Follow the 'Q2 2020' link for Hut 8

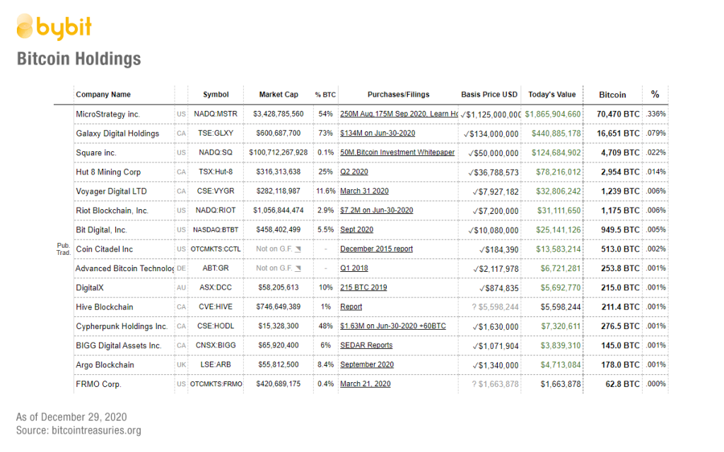pyautogui.click(x=355, y=172)
